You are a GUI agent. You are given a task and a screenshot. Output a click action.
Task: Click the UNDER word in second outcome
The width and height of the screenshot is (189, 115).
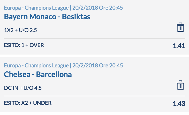42,103
